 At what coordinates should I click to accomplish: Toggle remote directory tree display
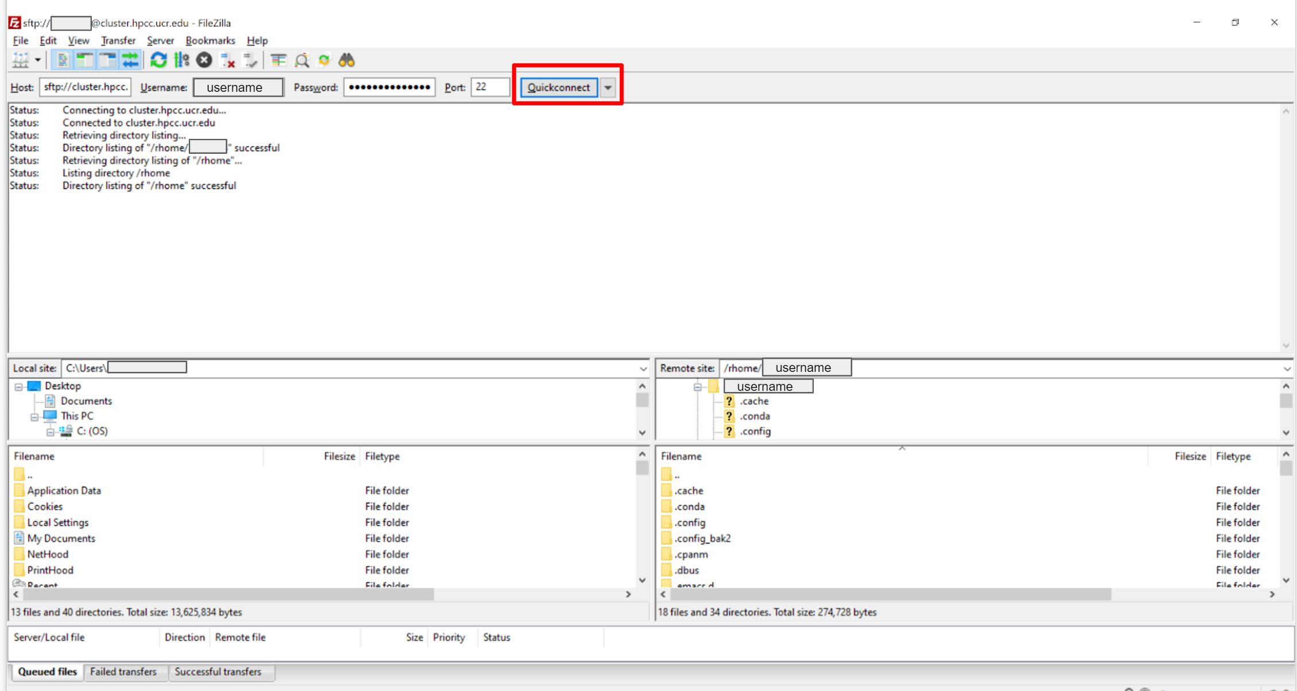[107, 60]
